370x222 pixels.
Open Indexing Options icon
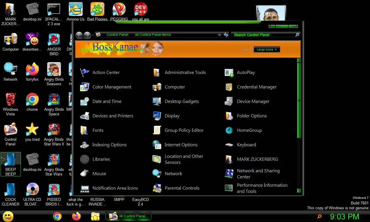pos(84,145)
